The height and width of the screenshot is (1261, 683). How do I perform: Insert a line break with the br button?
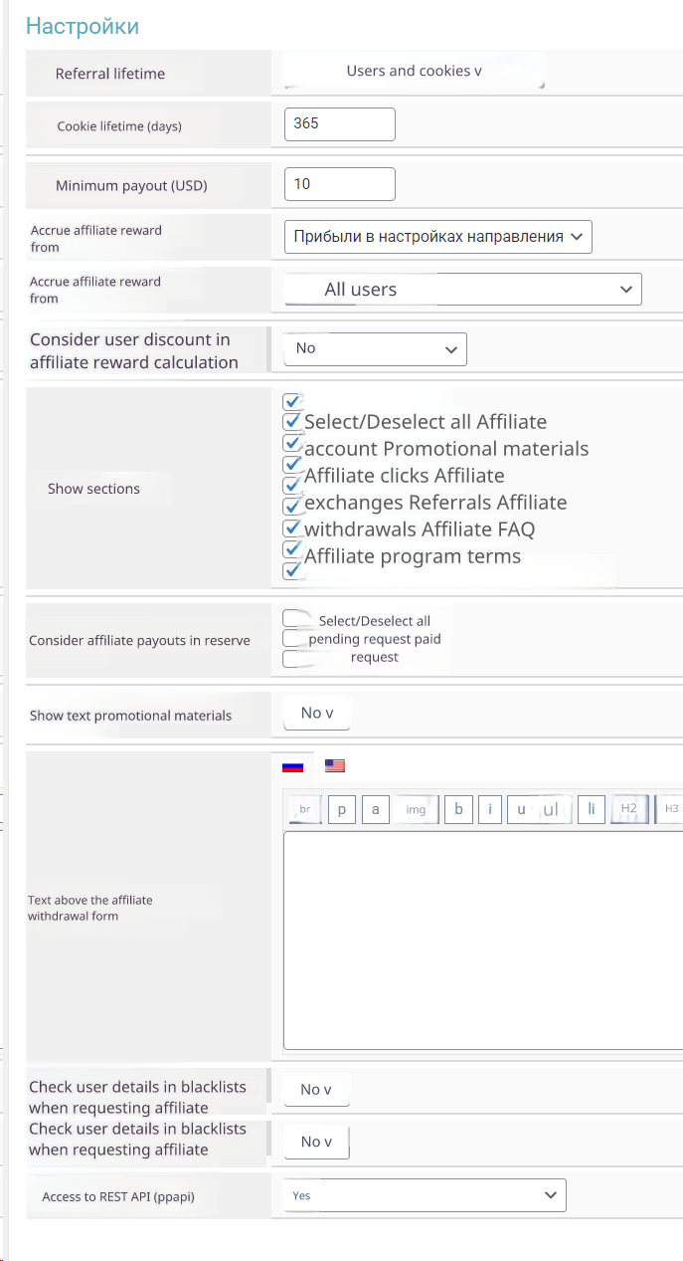[x=304, y=809]
